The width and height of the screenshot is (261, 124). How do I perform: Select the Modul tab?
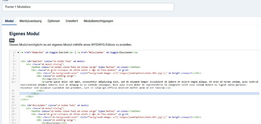[9, 21]
